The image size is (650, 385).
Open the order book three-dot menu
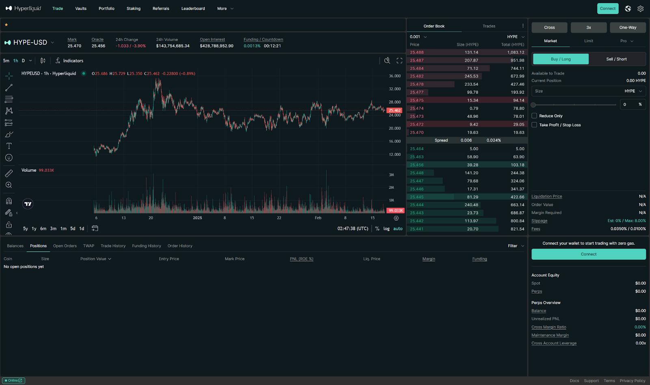pyautogui.click(x=523, y=26)
